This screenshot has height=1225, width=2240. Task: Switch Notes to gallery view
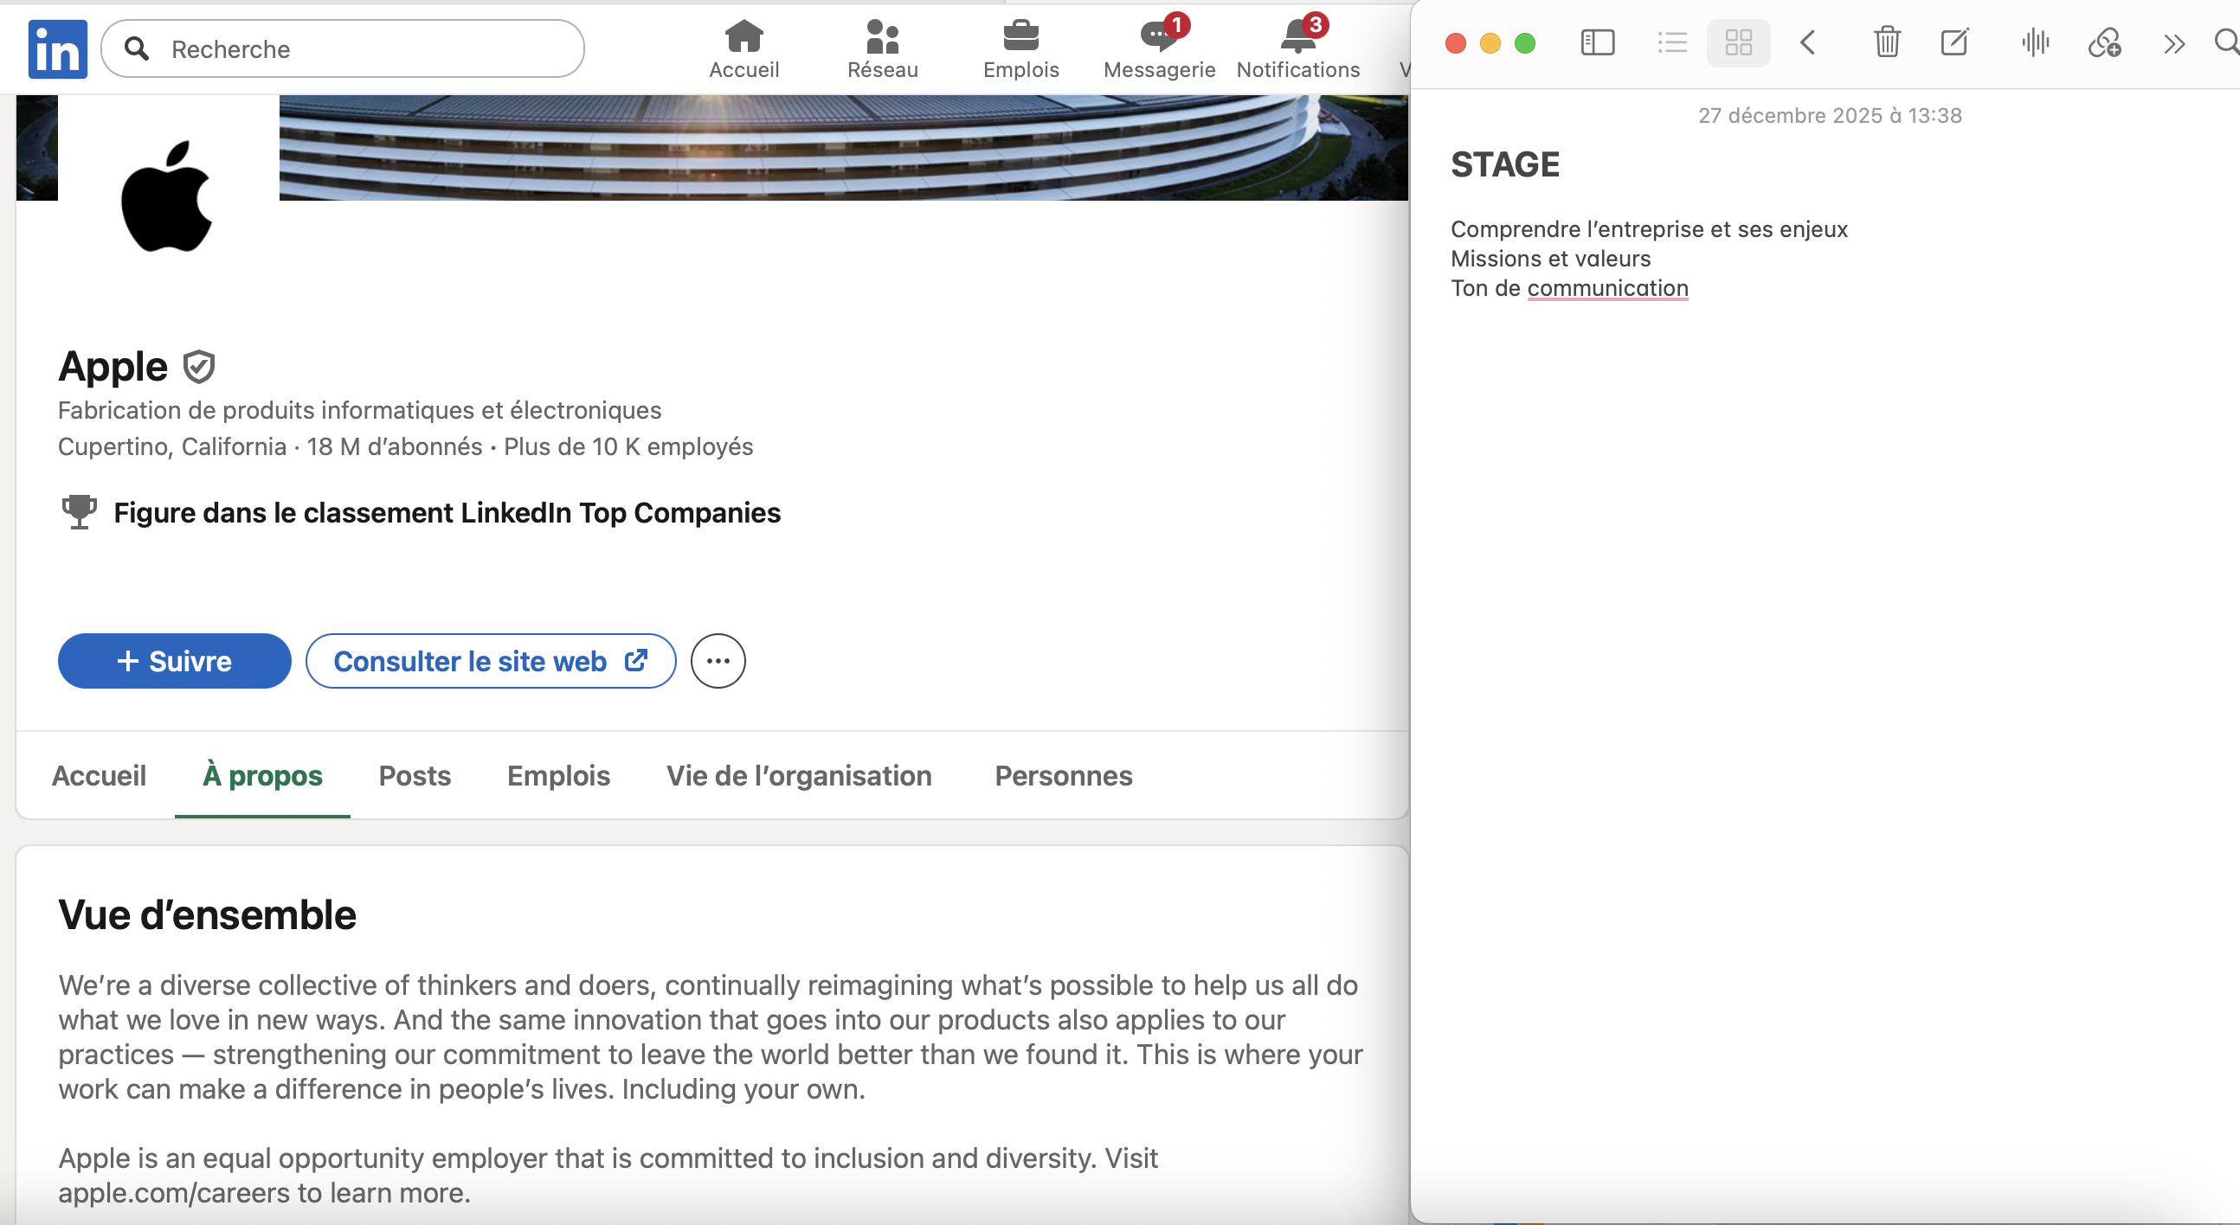(x=1738, y=42)
